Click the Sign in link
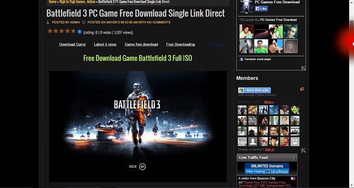The image size is (354, 188). 270,149
